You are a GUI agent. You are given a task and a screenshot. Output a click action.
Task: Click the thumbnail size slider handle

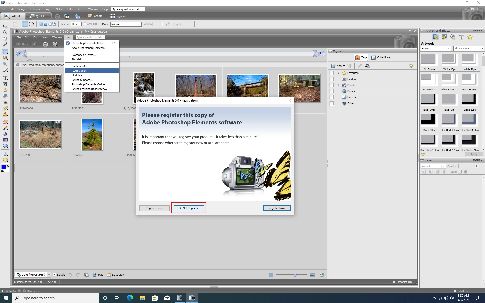click(295, 275)
